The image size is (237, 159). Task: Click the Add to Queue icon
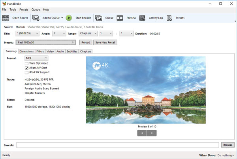(x=36, y=18)
